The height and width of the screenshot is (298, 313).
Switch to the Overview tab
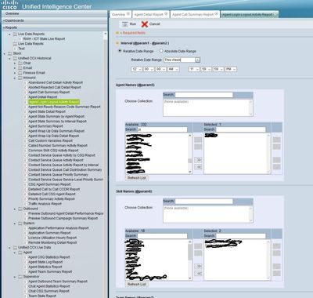coord(118,14)
